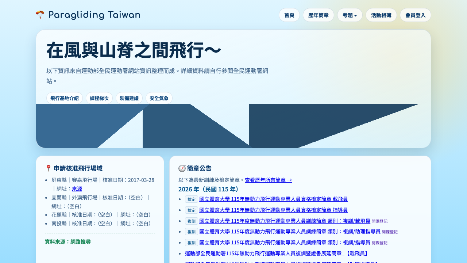Open 訓練簡章 複訓/助理指導員 link

click(x=290, y=232)
